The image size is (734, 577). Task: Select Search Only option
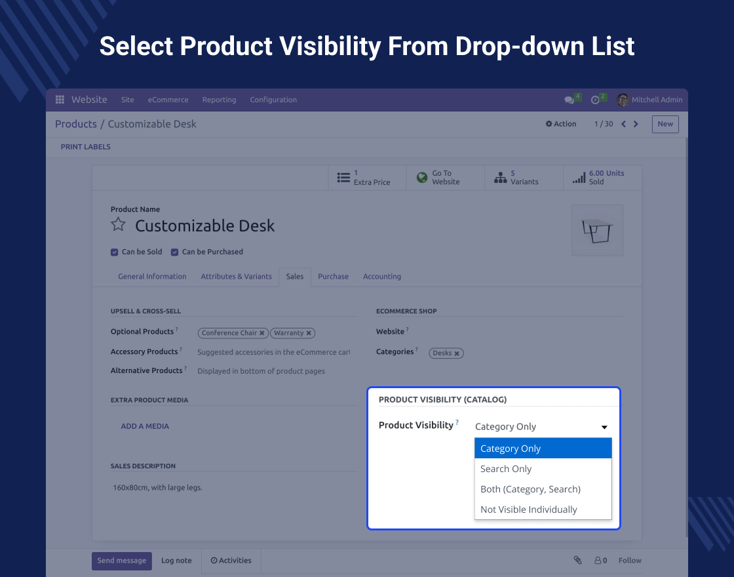543,469
